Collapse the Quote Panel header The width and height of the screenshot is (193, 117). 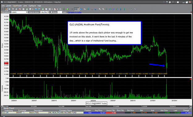(x=2, y=108)
